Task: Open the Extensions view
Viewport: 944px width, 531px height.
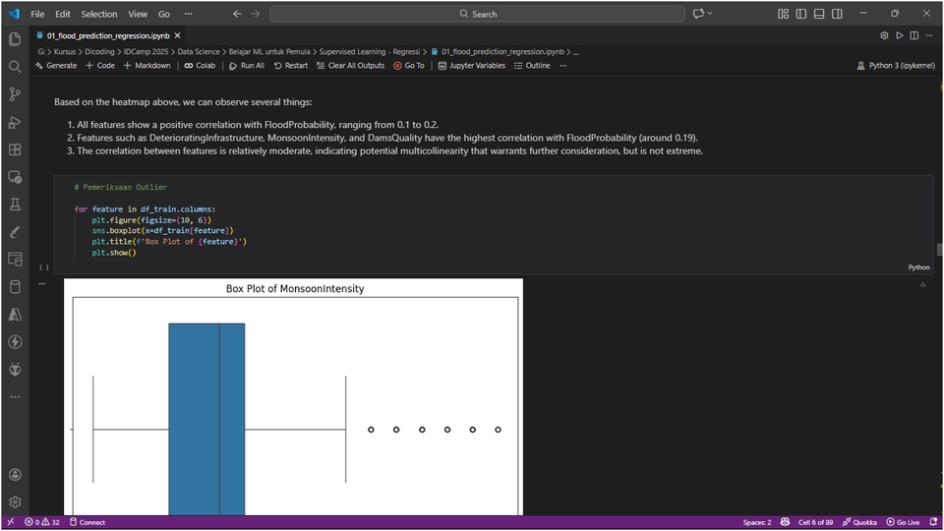Action: pos(15,149)
